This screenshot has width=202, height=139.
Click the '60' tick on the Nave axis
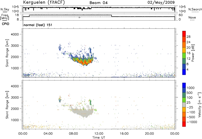[181, 15]
